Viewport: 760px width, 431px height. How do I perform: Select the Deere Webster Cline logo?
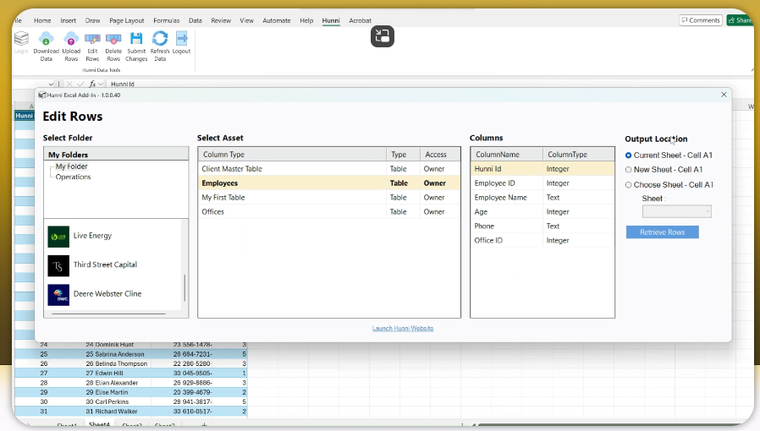58,295
